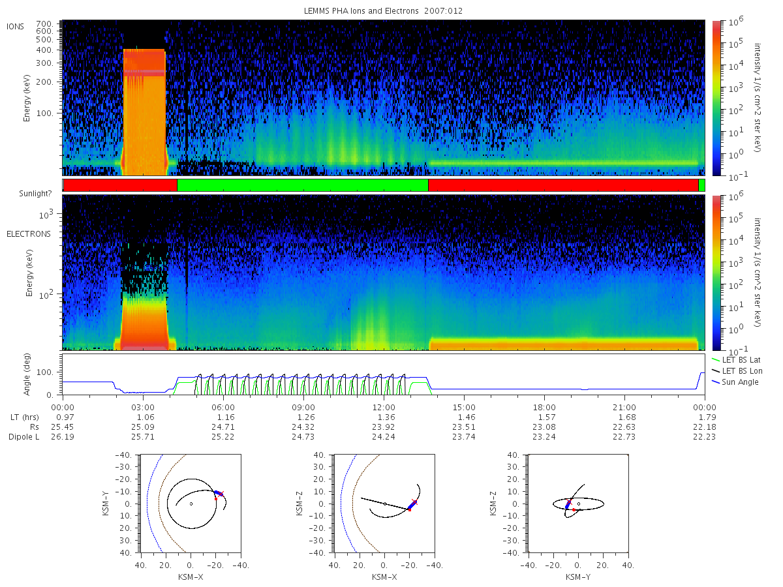Click the saturated orange block in ion spectrogram
The width and height of the screenshot is (783, 587).
coord(144,112)
